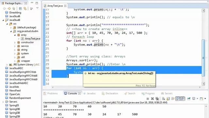
Task: Collapse the JavaStud8 project node
Action: (3, 20)
